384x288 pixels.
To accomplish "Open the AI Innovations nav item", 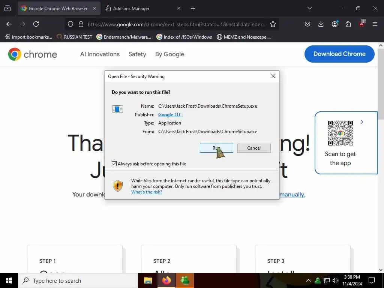I will point(100,54).
